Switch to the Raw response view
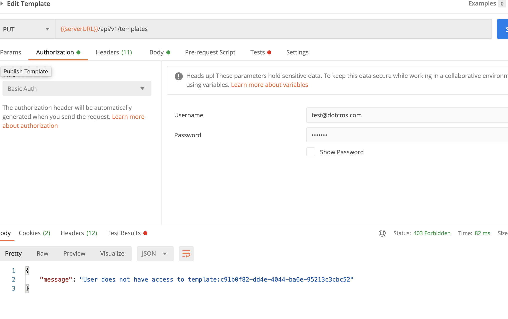The height and width of the screenshot is (319, 508). click(42, 253)
